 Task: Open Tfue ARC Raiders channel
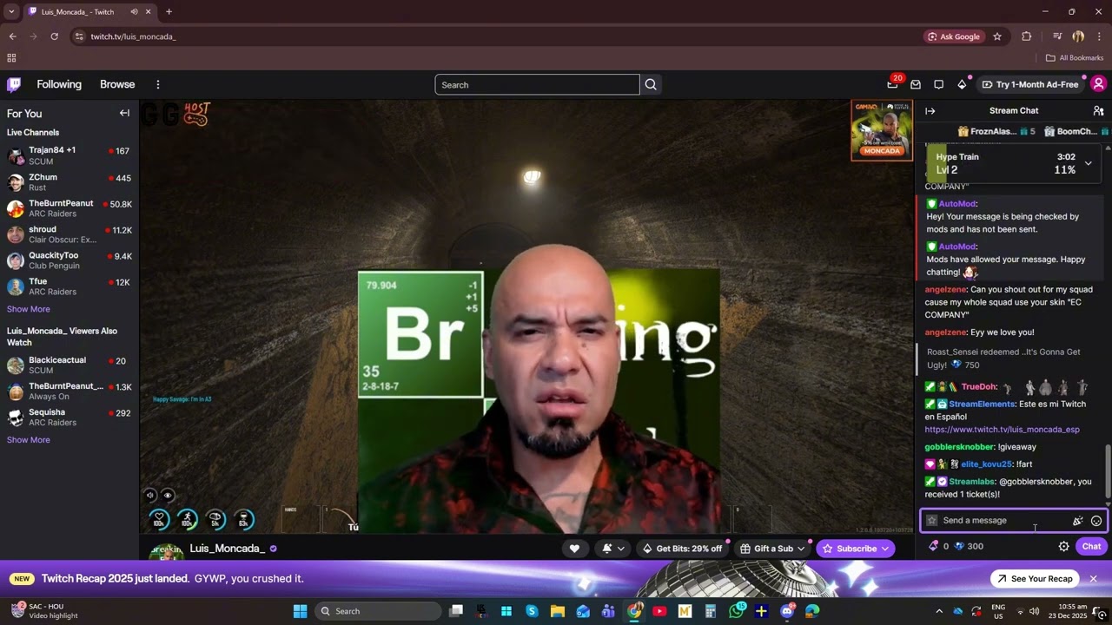tap(69, 286)
